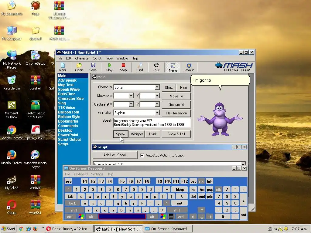
Task: Toggle left ctrl key on On-Screen Keyboard
Action: 70,217
